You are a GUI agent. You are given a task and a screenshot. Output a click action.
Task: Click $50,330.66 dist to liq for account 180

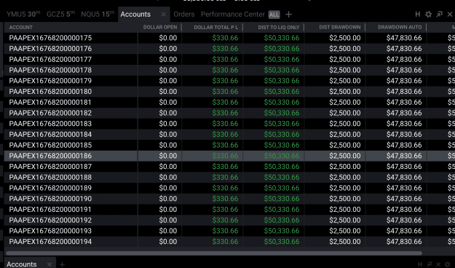click(282, 92)
